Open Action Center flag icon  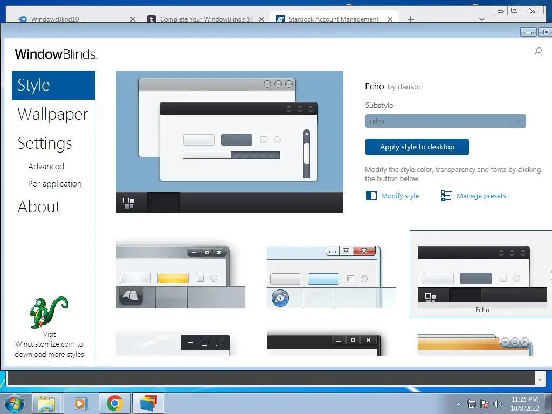pos(485,404)
